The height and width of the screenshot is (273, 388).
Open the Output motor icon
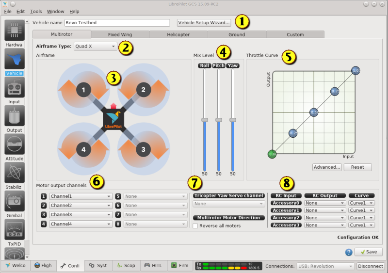click(15, 115)
